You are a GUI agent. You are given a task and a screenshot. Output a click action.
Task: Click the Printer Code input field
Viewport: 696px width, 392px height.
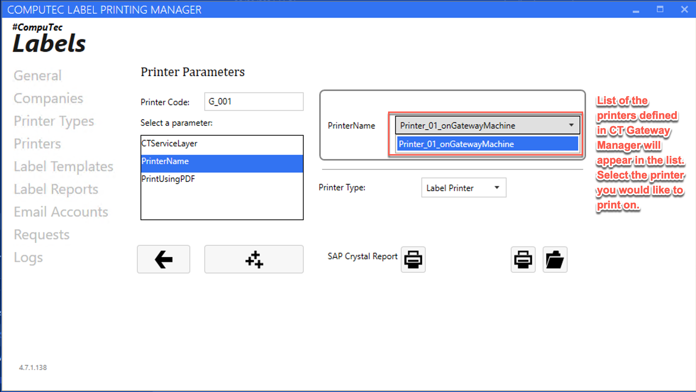pyautogui.click(x=254, y=102)
